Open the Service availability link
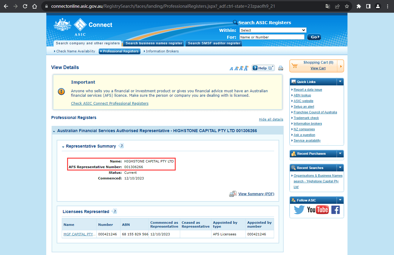The height and width of the screenshot is (255, 394). pos(307,140)
